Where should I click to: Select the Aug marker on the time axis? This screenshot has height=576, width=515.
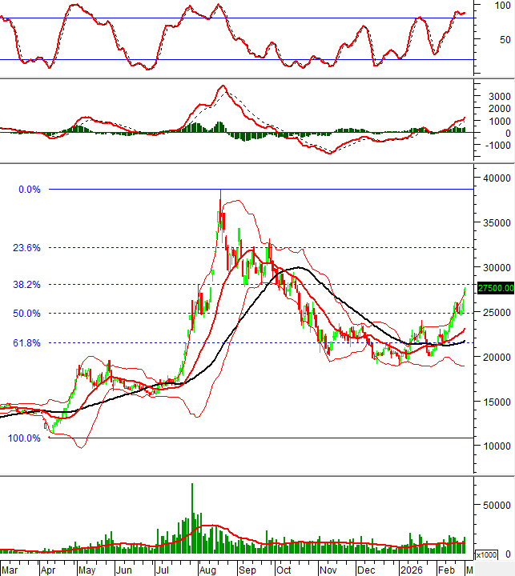207,570
